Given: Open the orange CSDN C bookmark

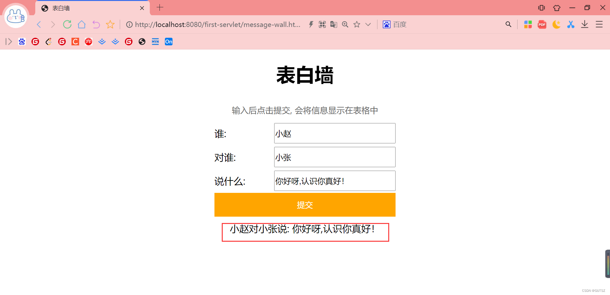Looking at the screenshot, I should [75, 42].
